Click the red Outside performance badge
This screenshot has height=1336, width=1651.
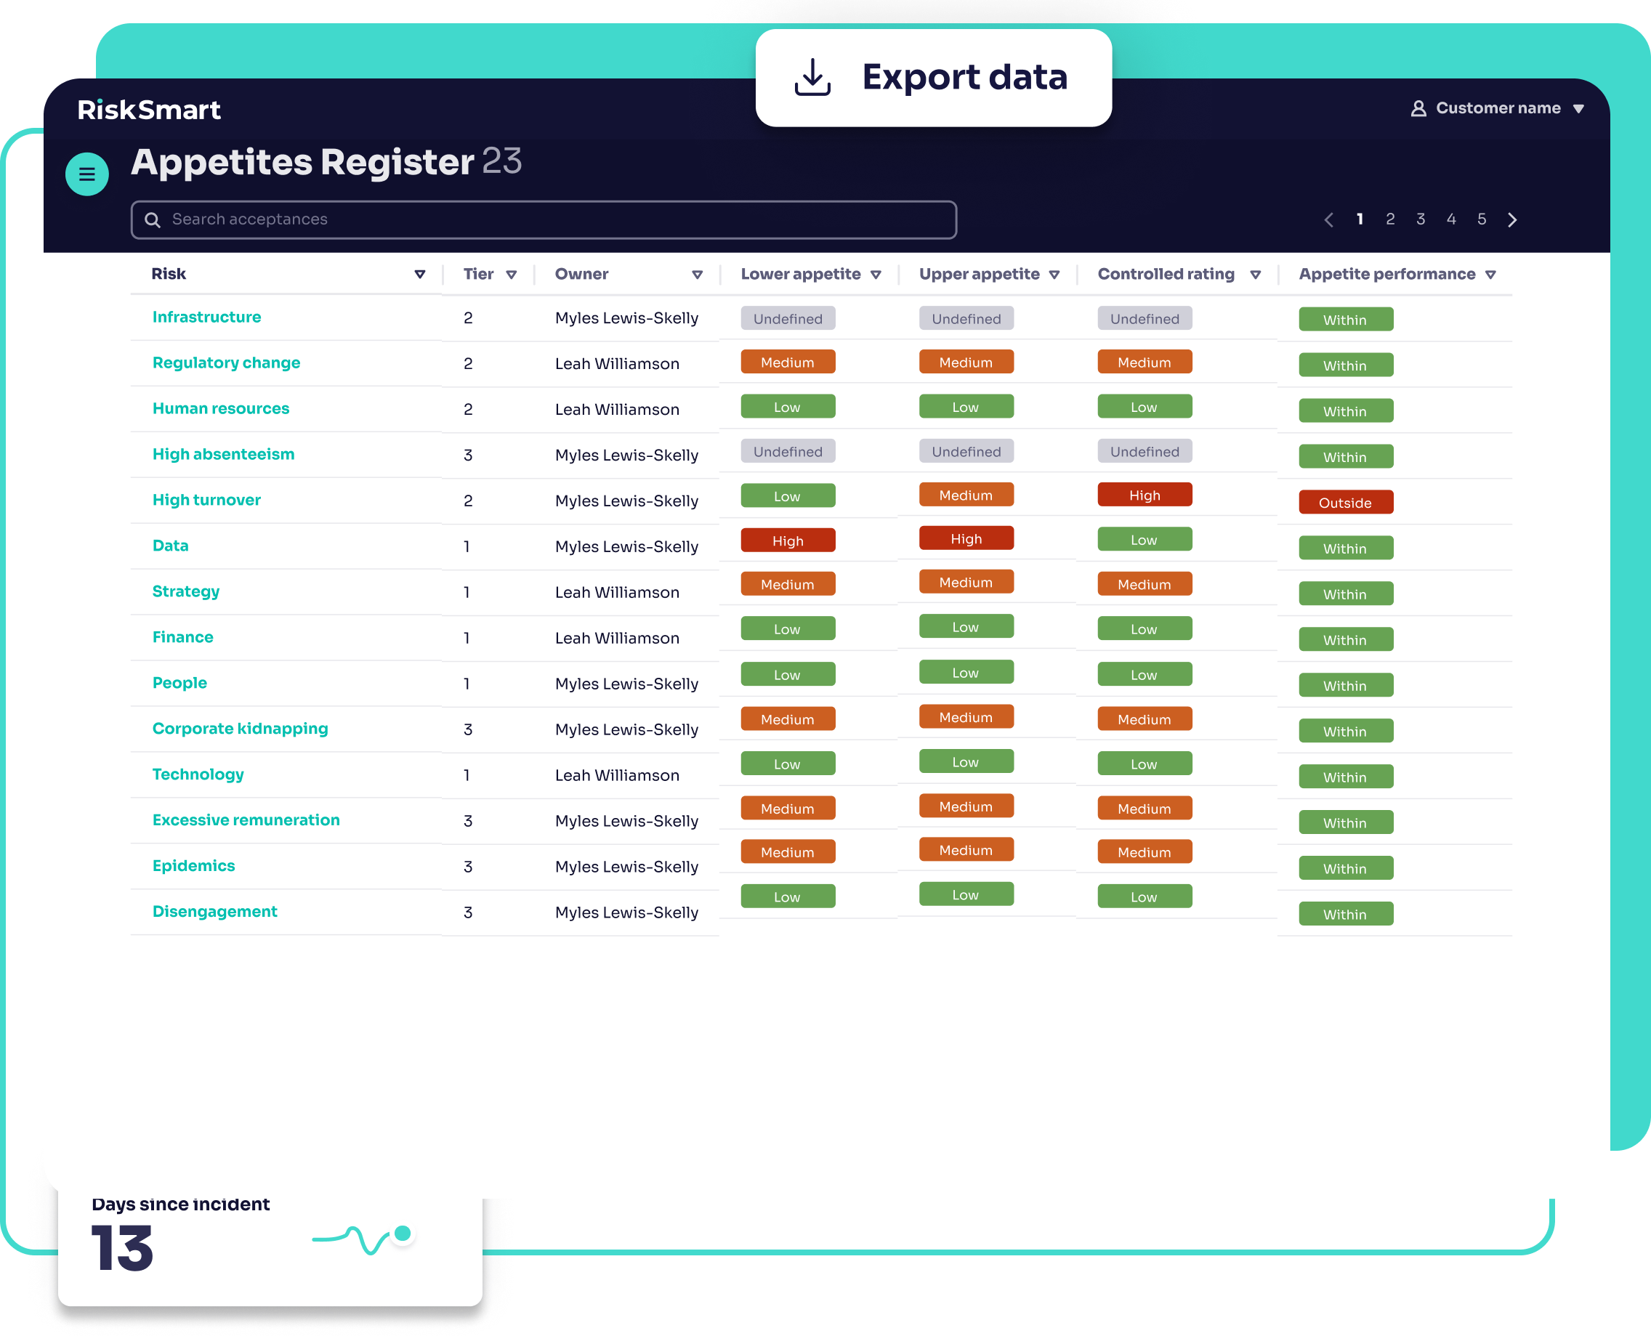tap(1344, 503)
